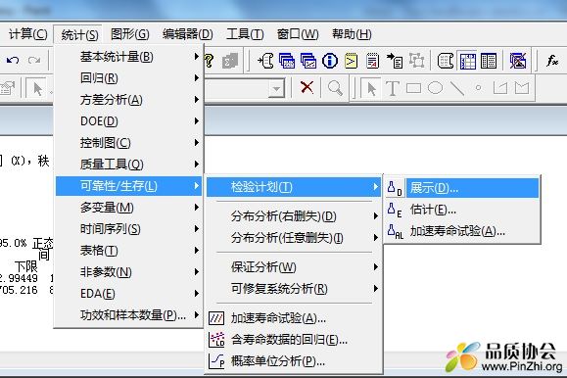Click the Redo arrow icon

coord(34,60)
